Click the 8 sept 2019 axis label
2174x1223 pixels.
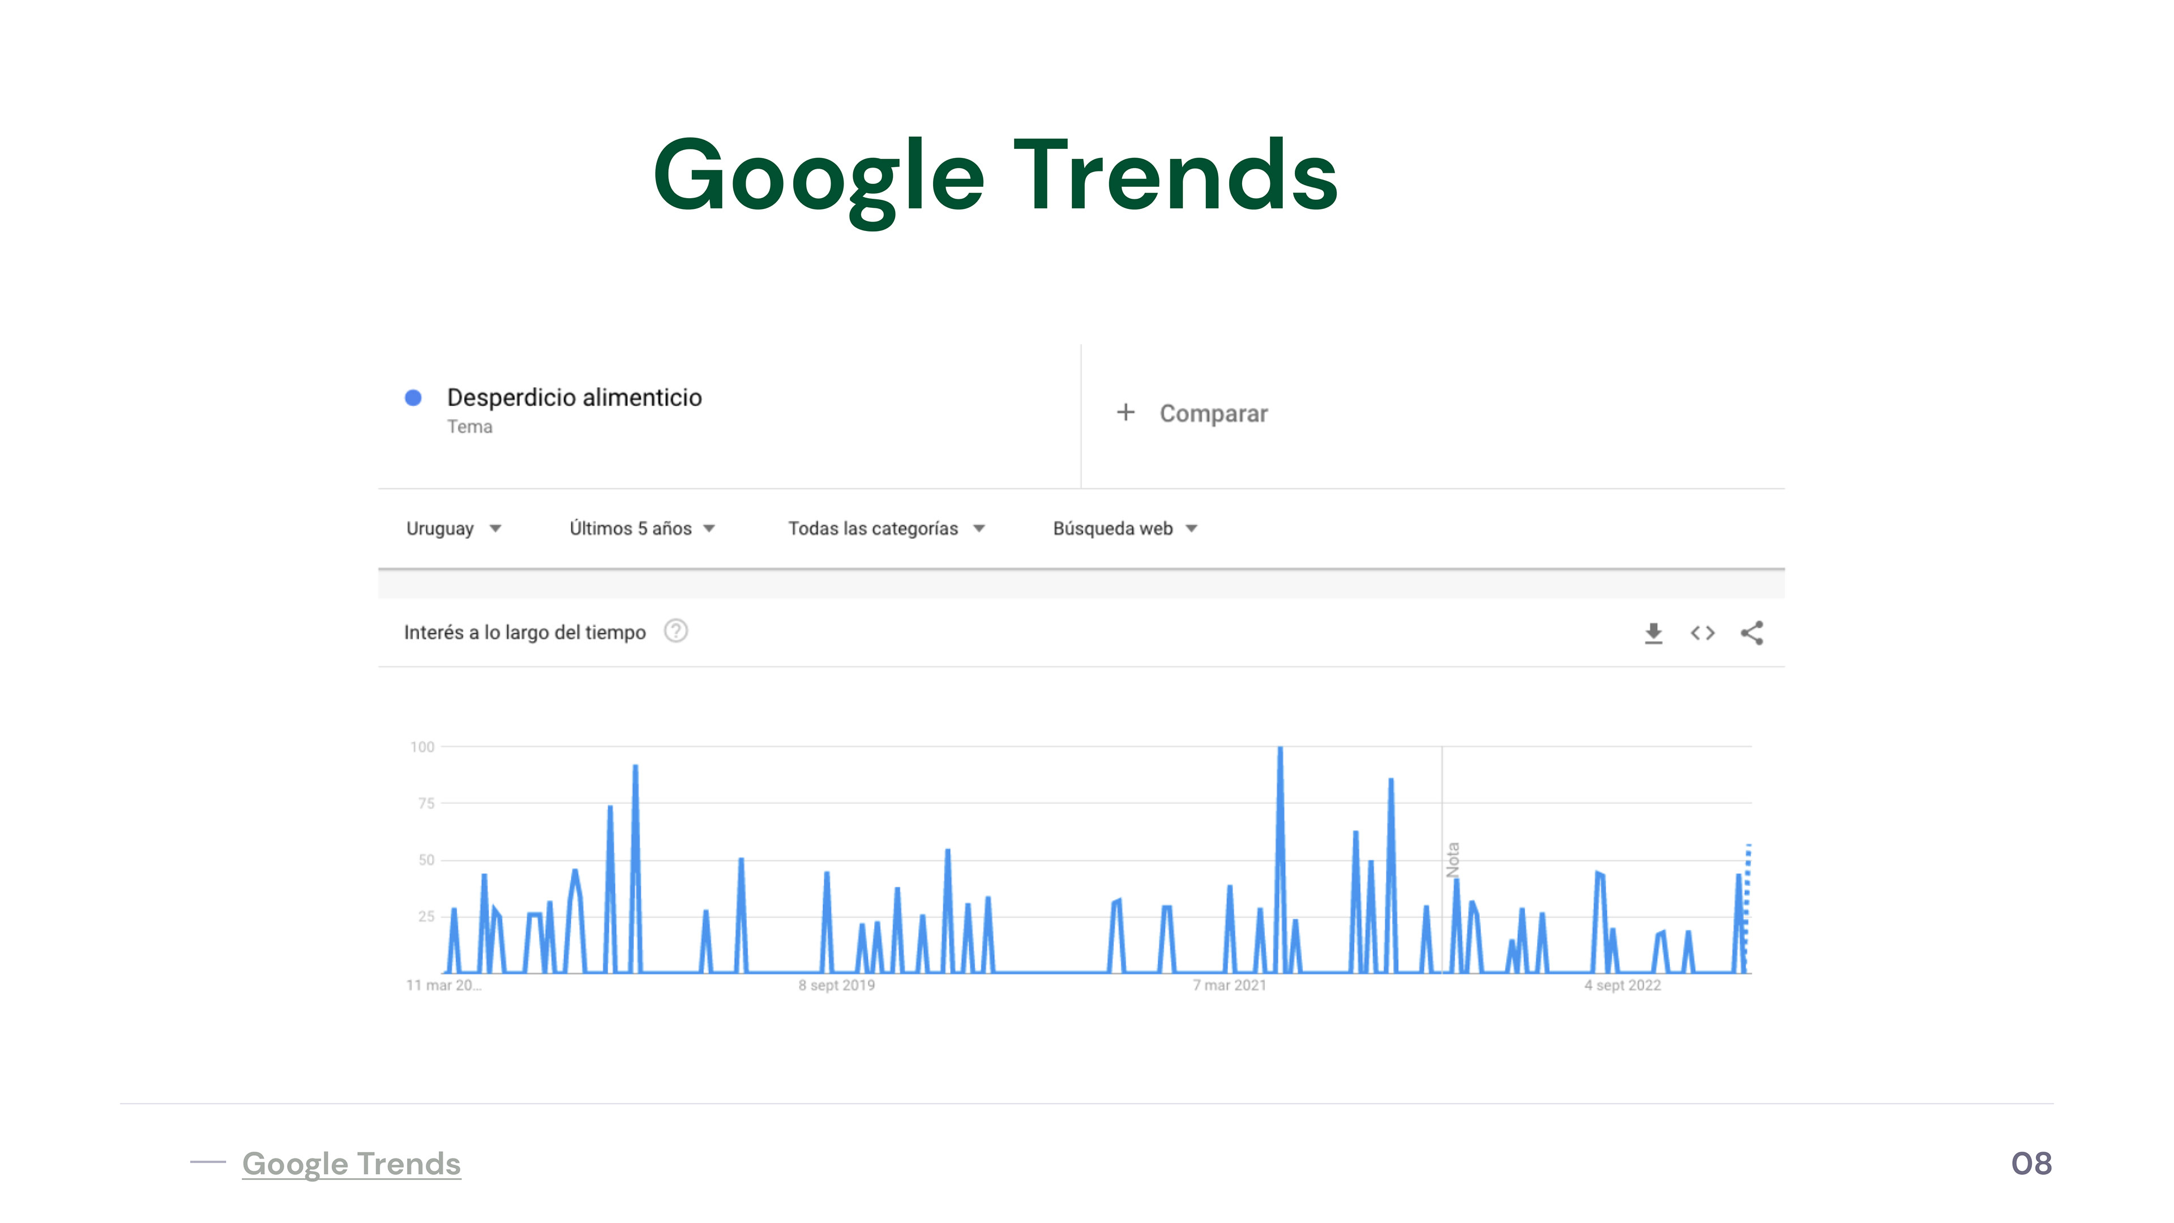click(x=836, y=985)
